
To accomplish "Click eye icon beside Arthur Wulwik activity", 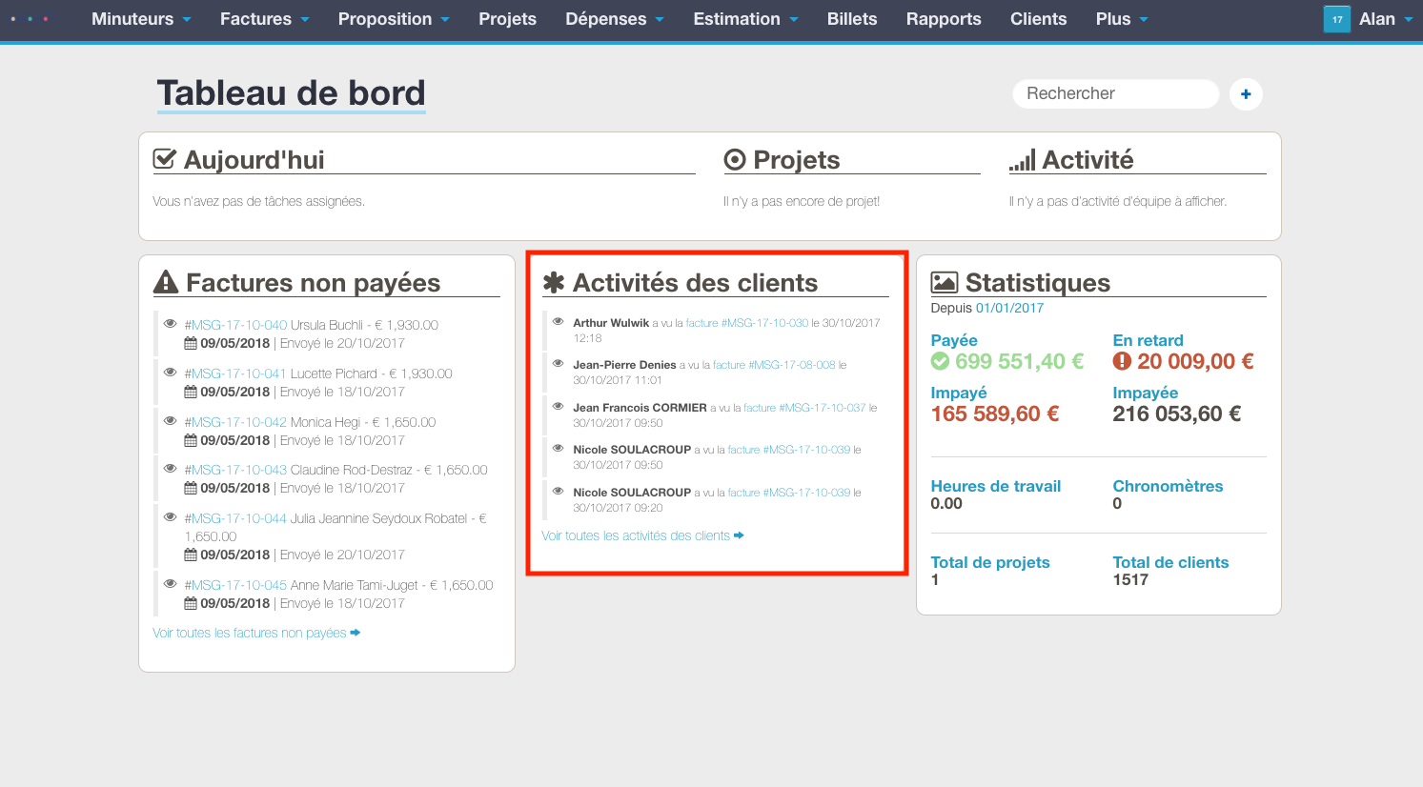I will (559, 321).
